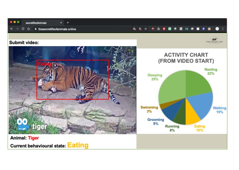This screenshot has width=239, height=170.
Task: Click the red 'Tiger' animal name
Action: [33, 138]
